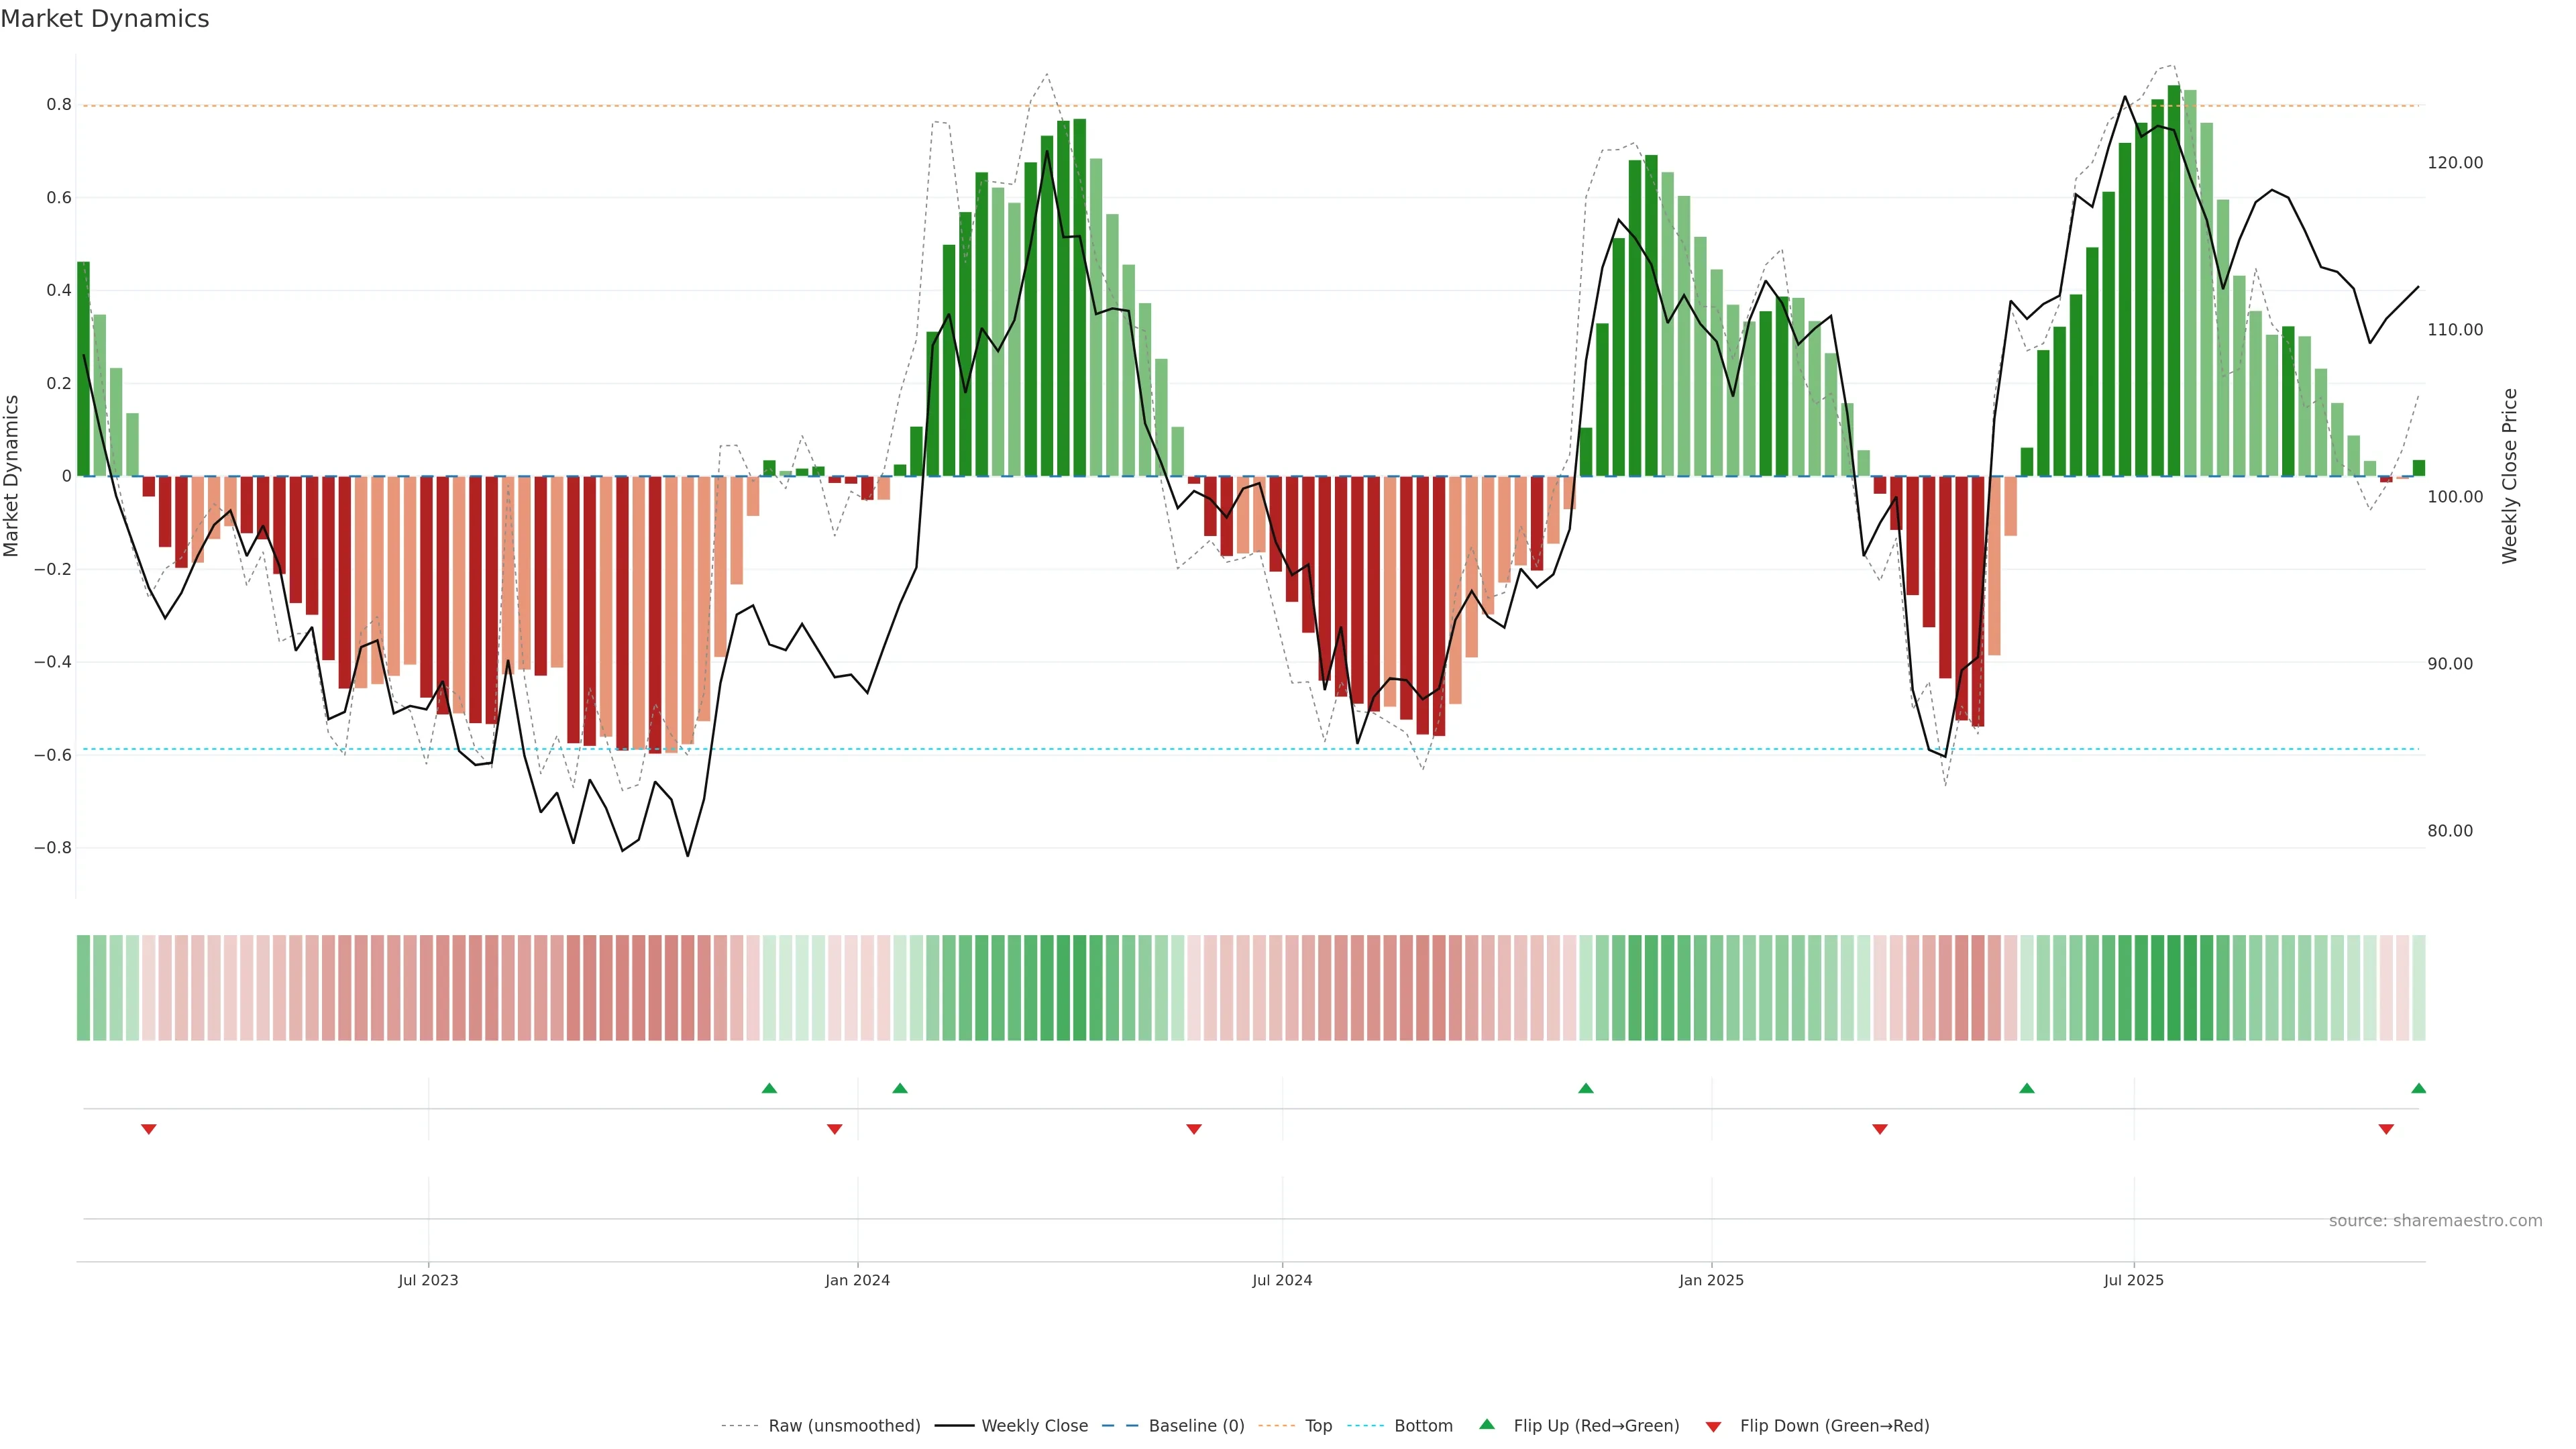Click the Weekly Close Price axis title
The image size is (2576, 1449).
coord(2509,476)
